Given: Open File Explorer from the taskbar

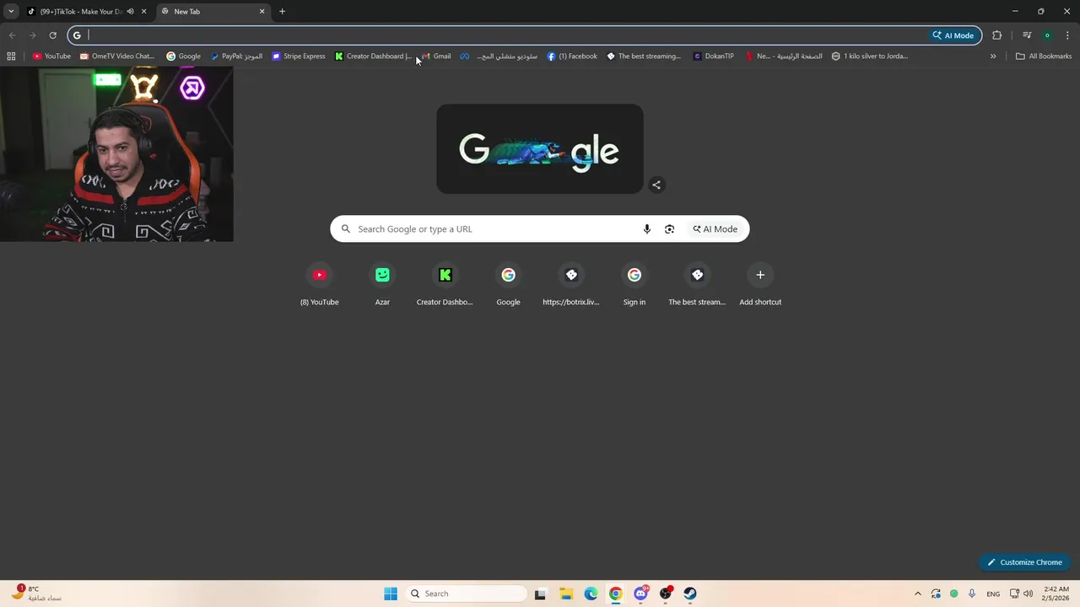Looking at the screenshot, I should 566,594.
